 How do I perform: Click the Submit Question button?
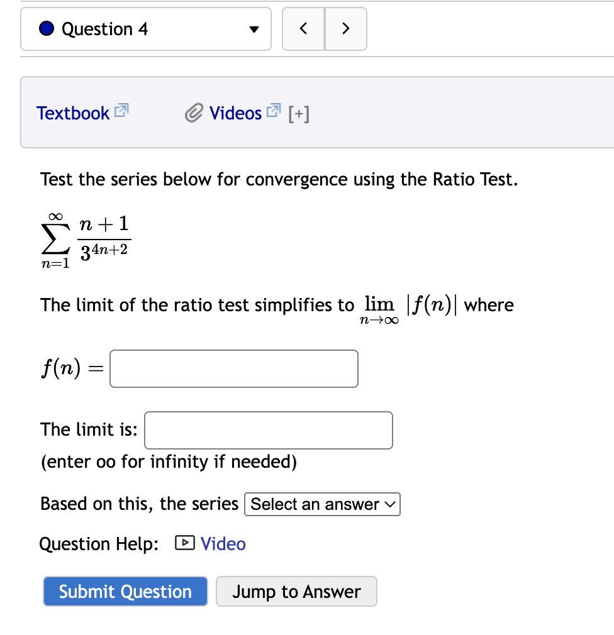coord(125,590)
